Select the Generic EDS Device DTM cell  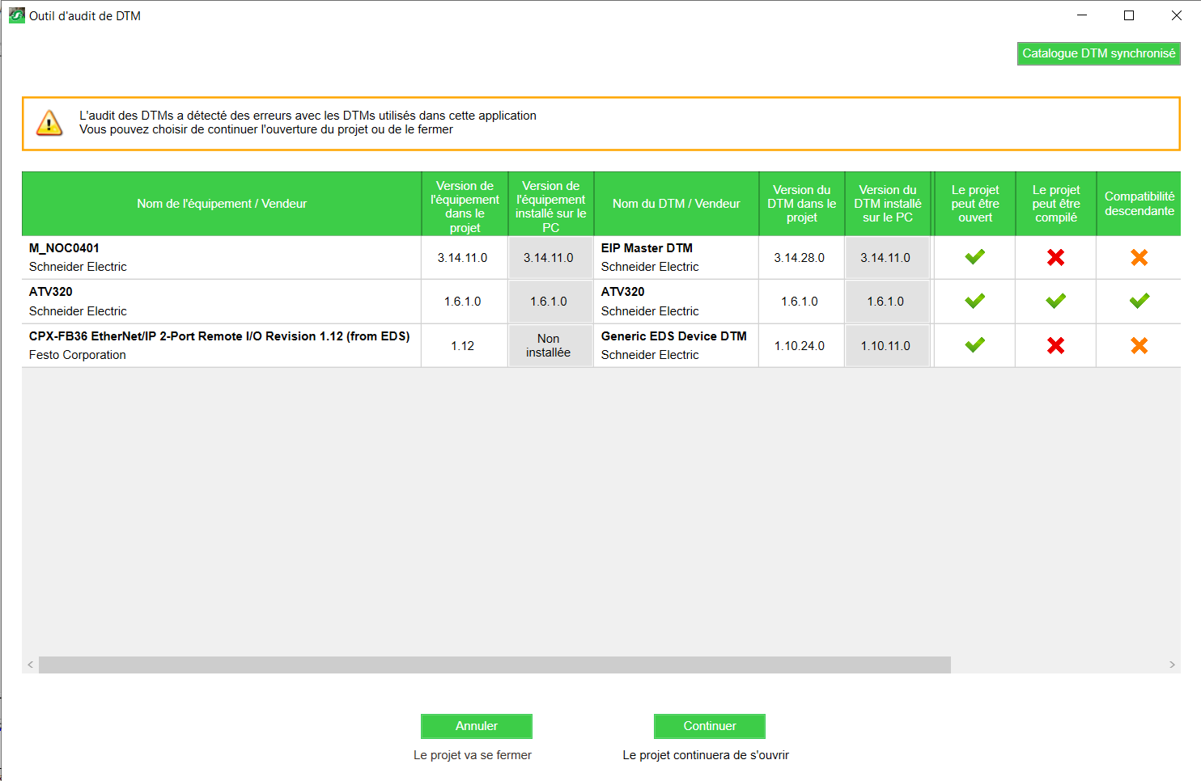pyautogui.click(x=673, y=336)
